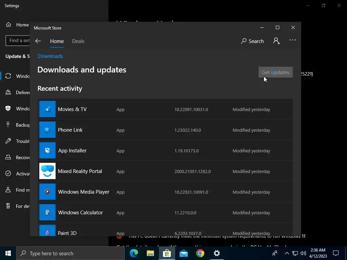
Task: Open the Paint 3D row name
Action: pos(67,233)
